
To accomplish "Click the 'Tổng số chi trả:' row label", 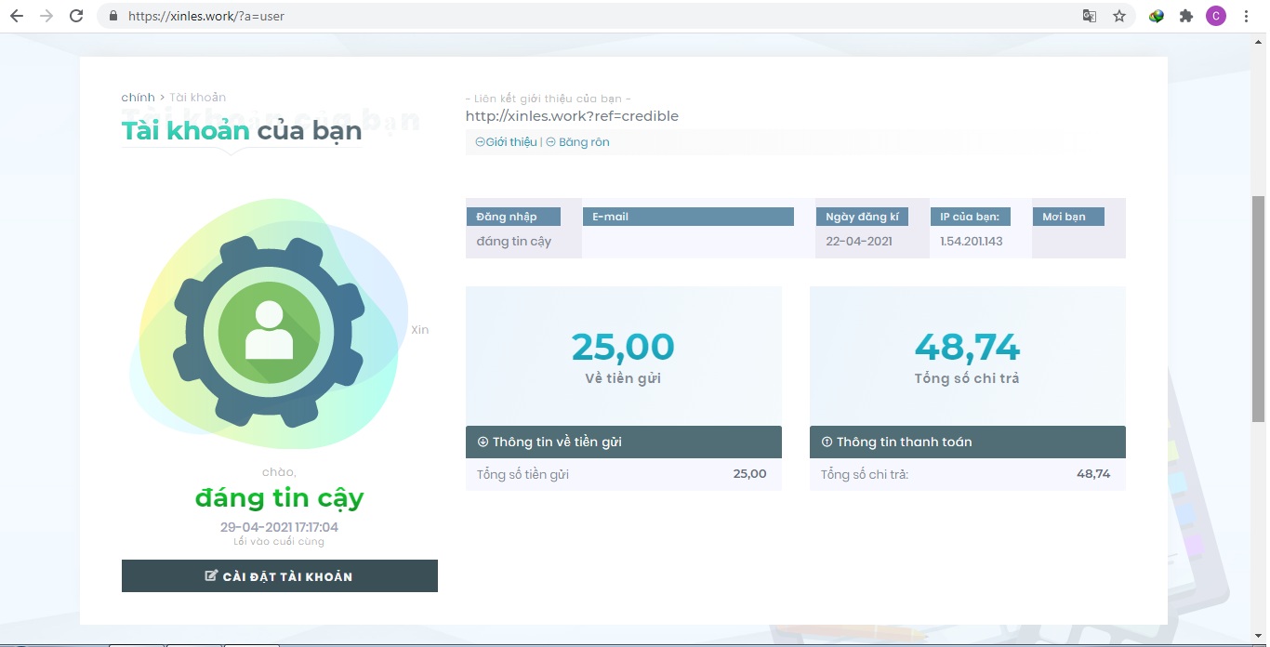I will point(864,474).
